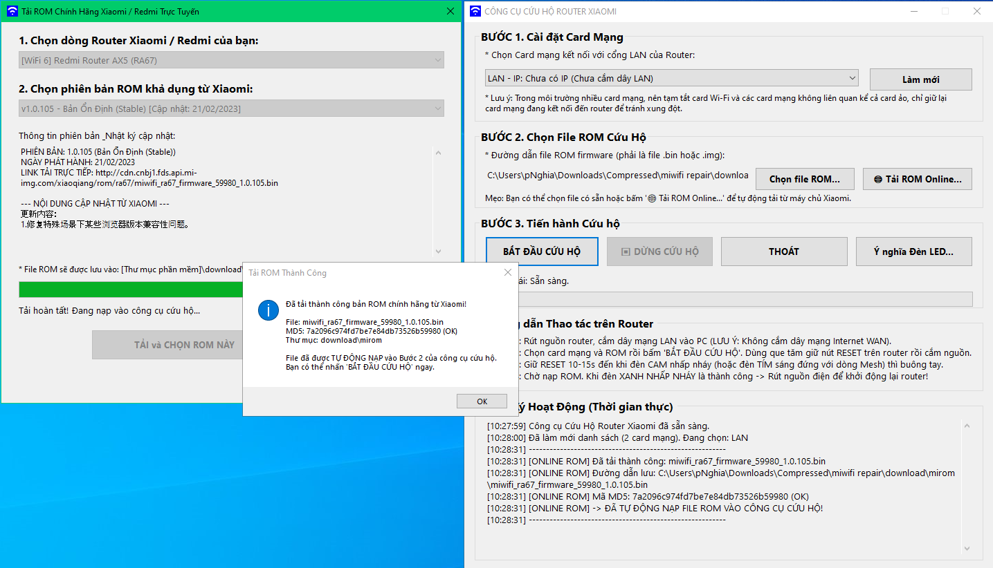Viewport: 993px width, 568px height.
Task: Minimize the CÔNG CỤ CỨU HỘ ROUTER XIAOMI window
Action: 913,11
